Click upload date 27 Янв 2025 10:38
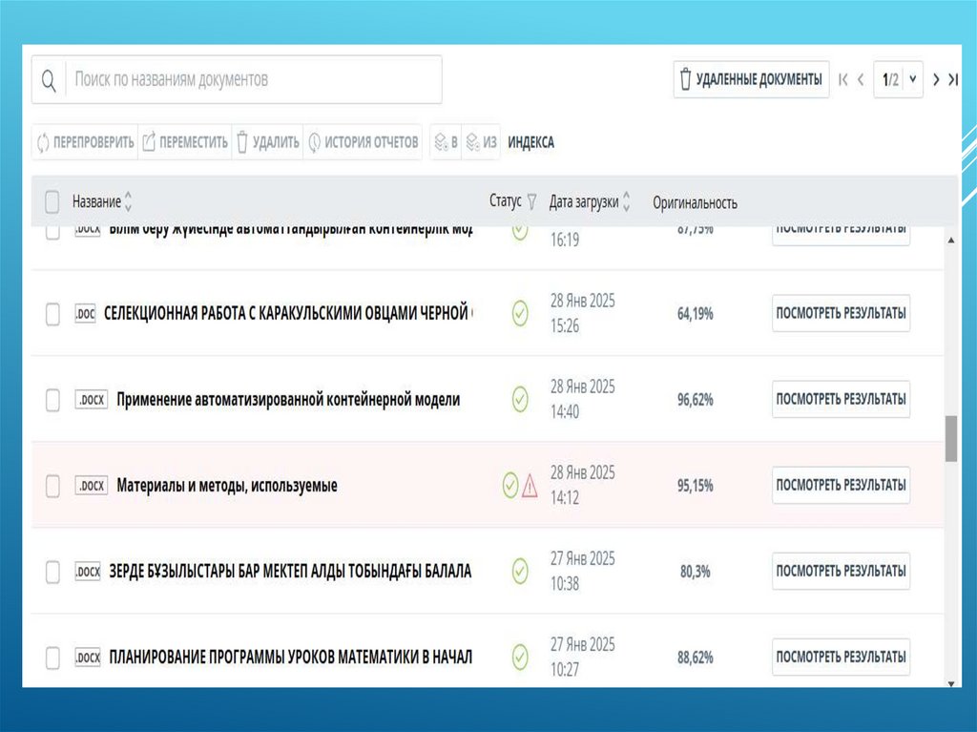Screen dimensions: 977x732 583,571
